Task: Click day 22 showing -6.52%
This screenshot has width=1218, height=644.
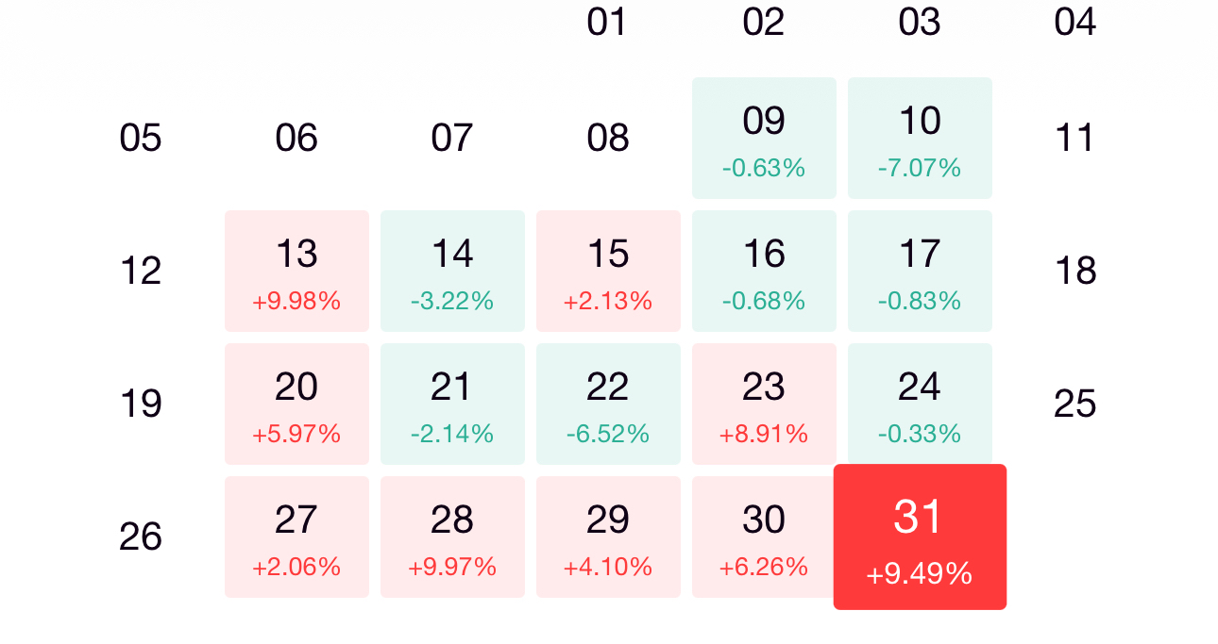Action: tap(608, 405)
